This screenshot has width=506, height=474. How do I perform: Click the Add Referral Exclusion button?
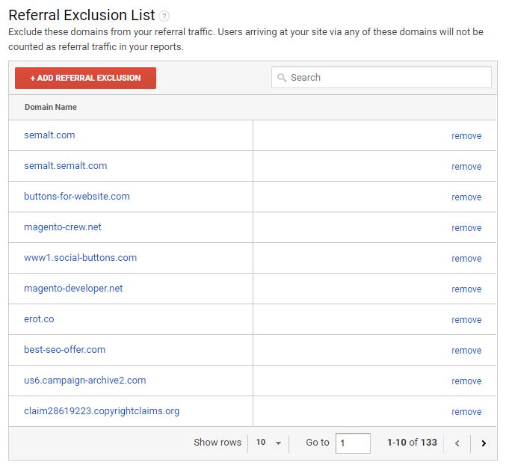85,78
